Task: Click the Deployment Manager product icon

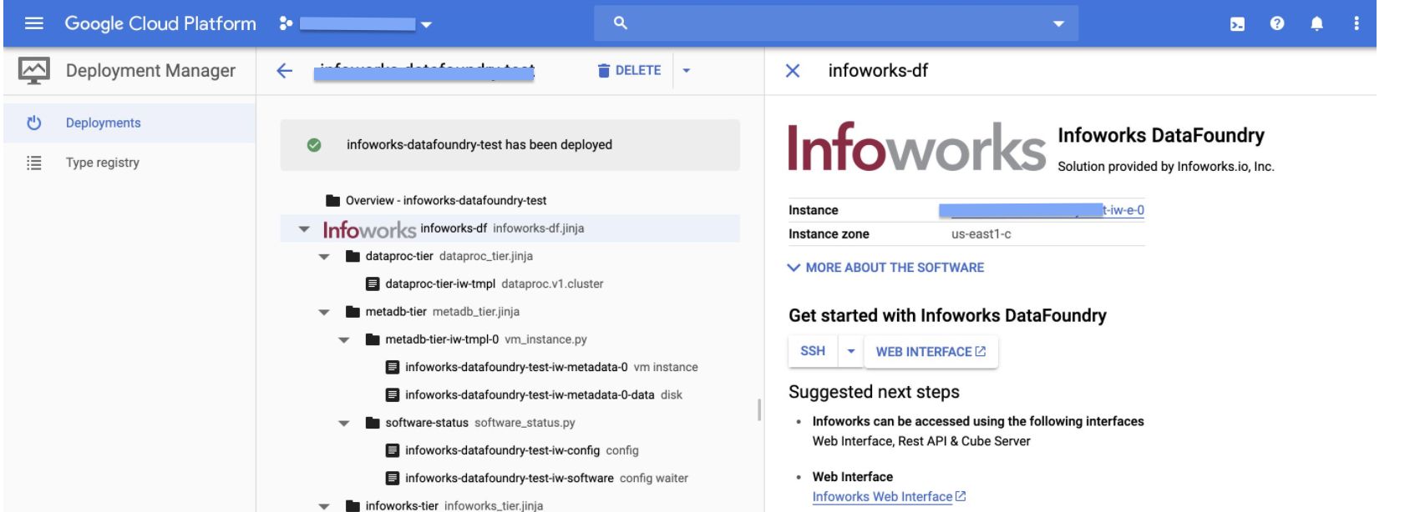Action: point(34,71)
